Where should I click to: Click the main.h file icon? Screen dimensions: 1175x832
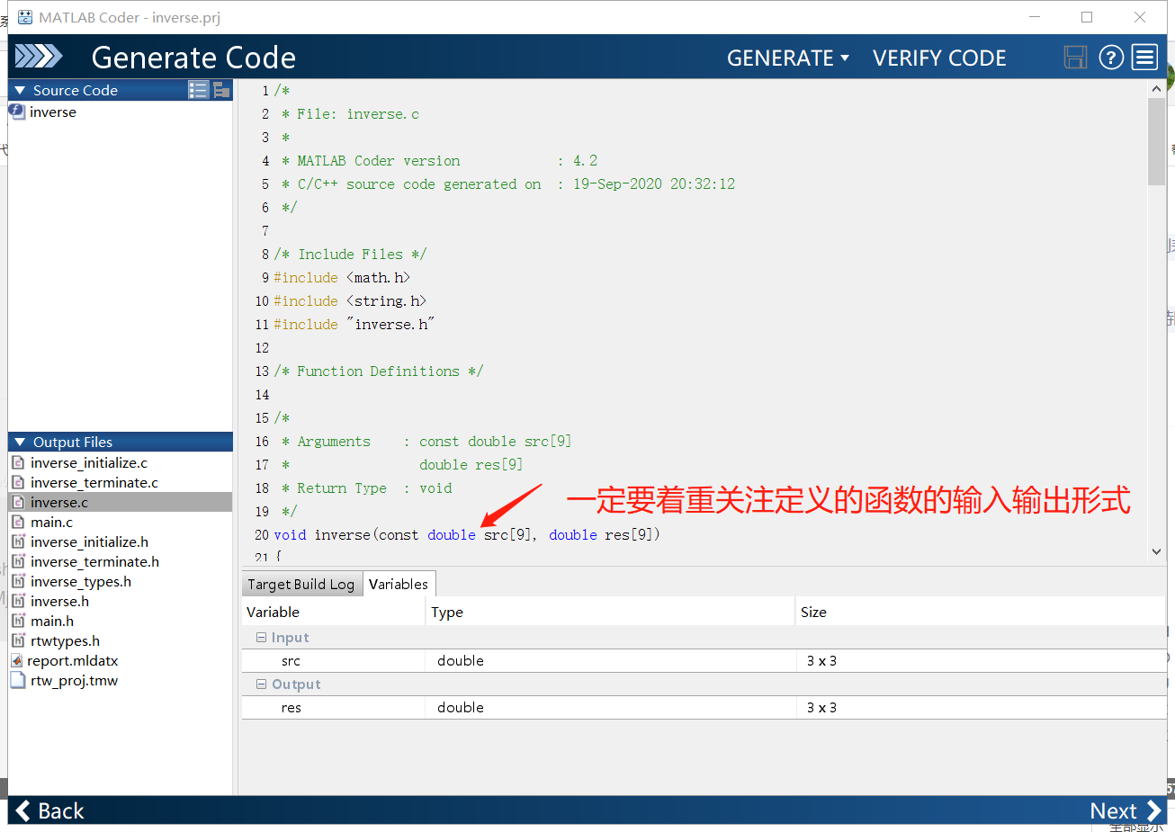click(x=18, y=621)
